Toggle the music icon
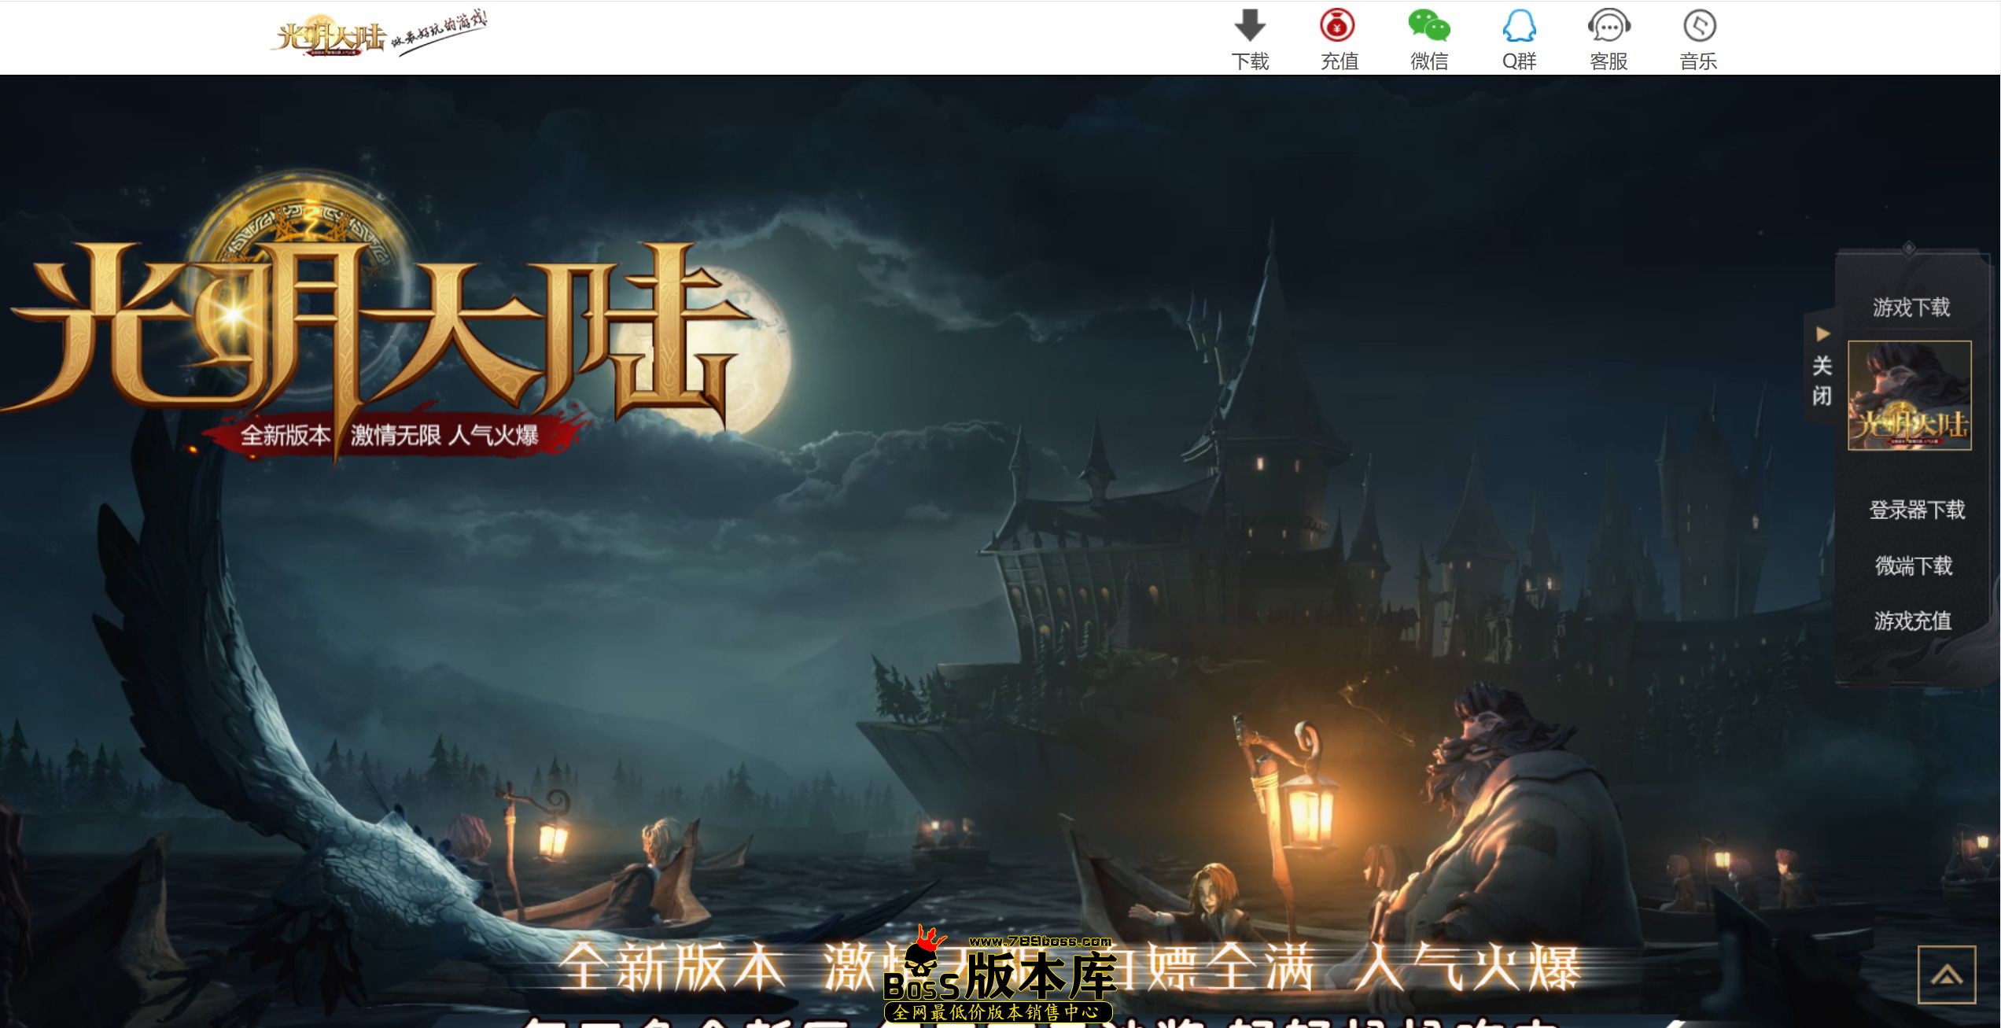This screenshot has height=1028, width=2001. click(1699, 25)
